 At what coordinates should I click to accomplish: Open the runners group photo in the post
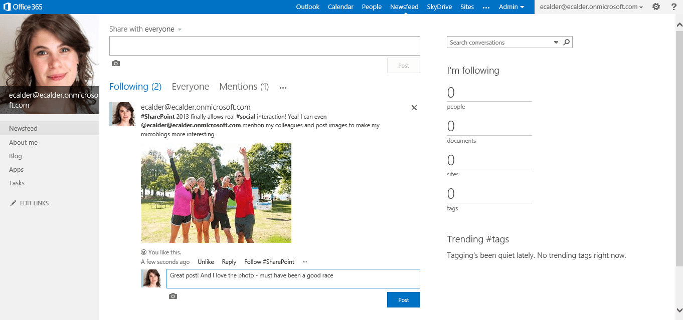click(216, 193)
